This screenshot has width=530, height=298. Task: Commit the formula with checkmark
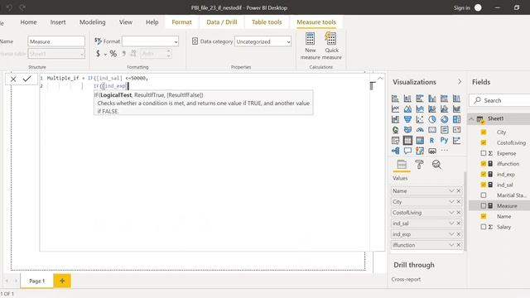coord(27,79)
